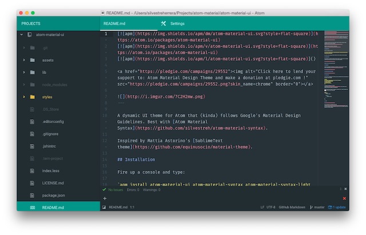Collapse the atom-material-ui project root
This screenshot has height=235, width=366.
(22, 34)
